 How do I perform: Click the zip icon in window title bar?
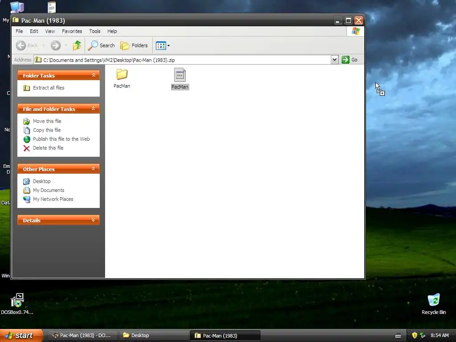coord(16,20)
